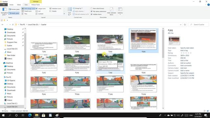Switch to Content layout
The image size is (210, 118).
[39, 14]
